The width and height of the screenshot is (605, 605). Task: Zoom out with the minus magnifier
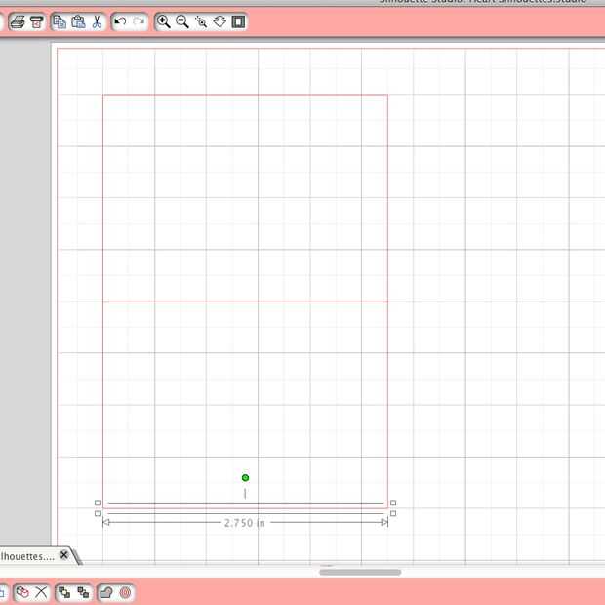pos(182,21)
